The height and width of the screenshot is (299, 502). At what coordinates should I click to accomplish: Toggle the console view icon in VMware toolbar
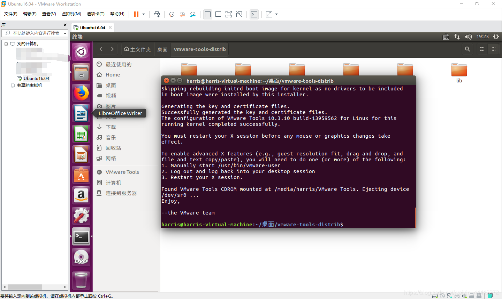[x=254, y=14]
